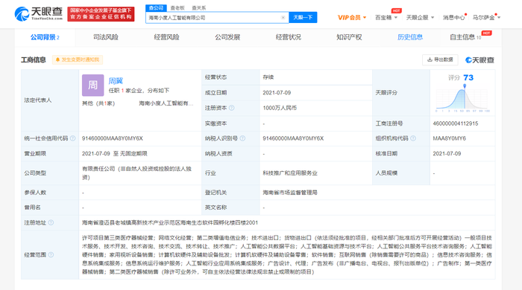Viewport: 522px width, 290px height.
Task: Click the help icon beside 统一社会信用代码
Action: point(72,138)
